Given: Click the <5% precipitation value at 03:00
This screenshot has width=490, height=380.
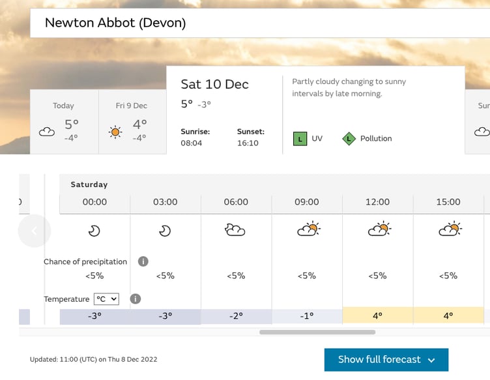Looking at the screenshot, I should point(166,276).
